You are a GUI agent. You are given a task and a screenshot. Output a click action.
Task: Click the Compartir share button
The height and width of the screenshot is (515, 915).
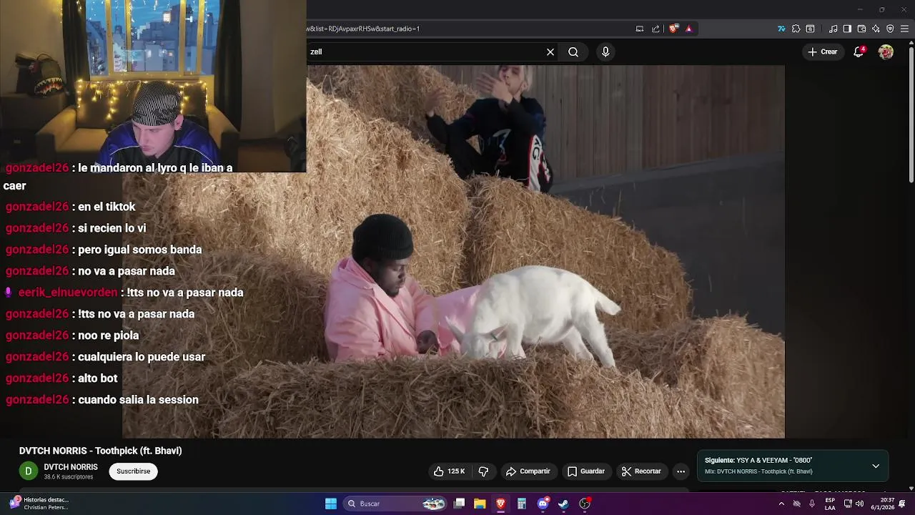coord(528,471)
